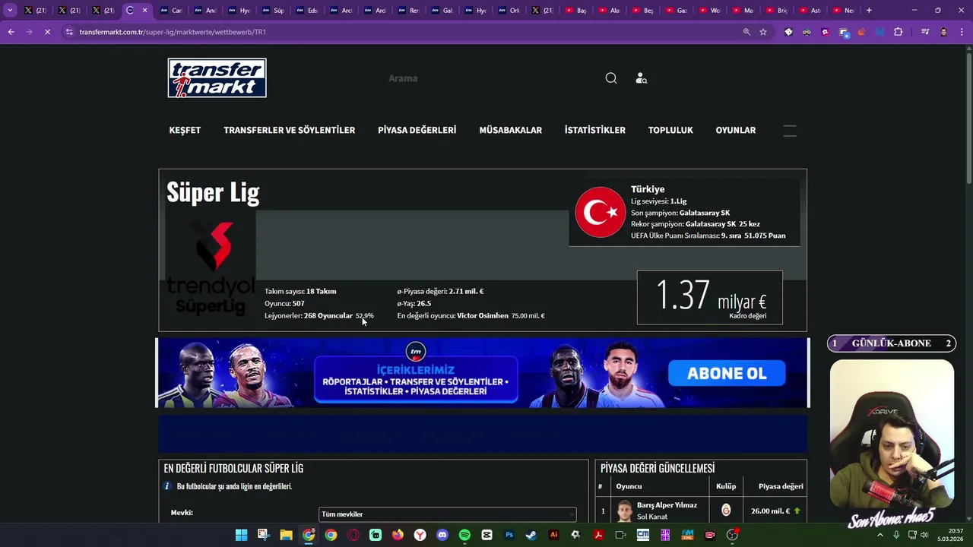Click Galatasaray club crest in market value table
The width and height of the screenshot is (973, 547).
click(x=726, y=511)
